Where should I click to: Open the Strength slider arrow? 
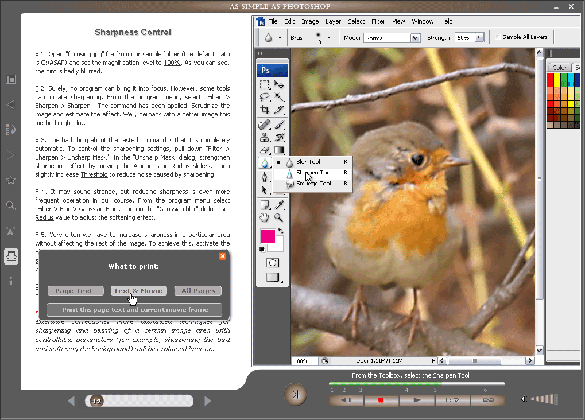pos(479,37)
